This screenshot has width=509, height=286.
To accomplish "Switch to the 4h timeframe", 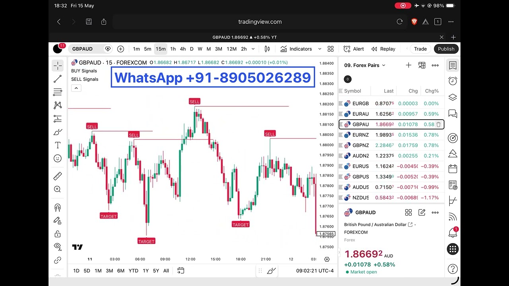I will click(x=183, y=49).
